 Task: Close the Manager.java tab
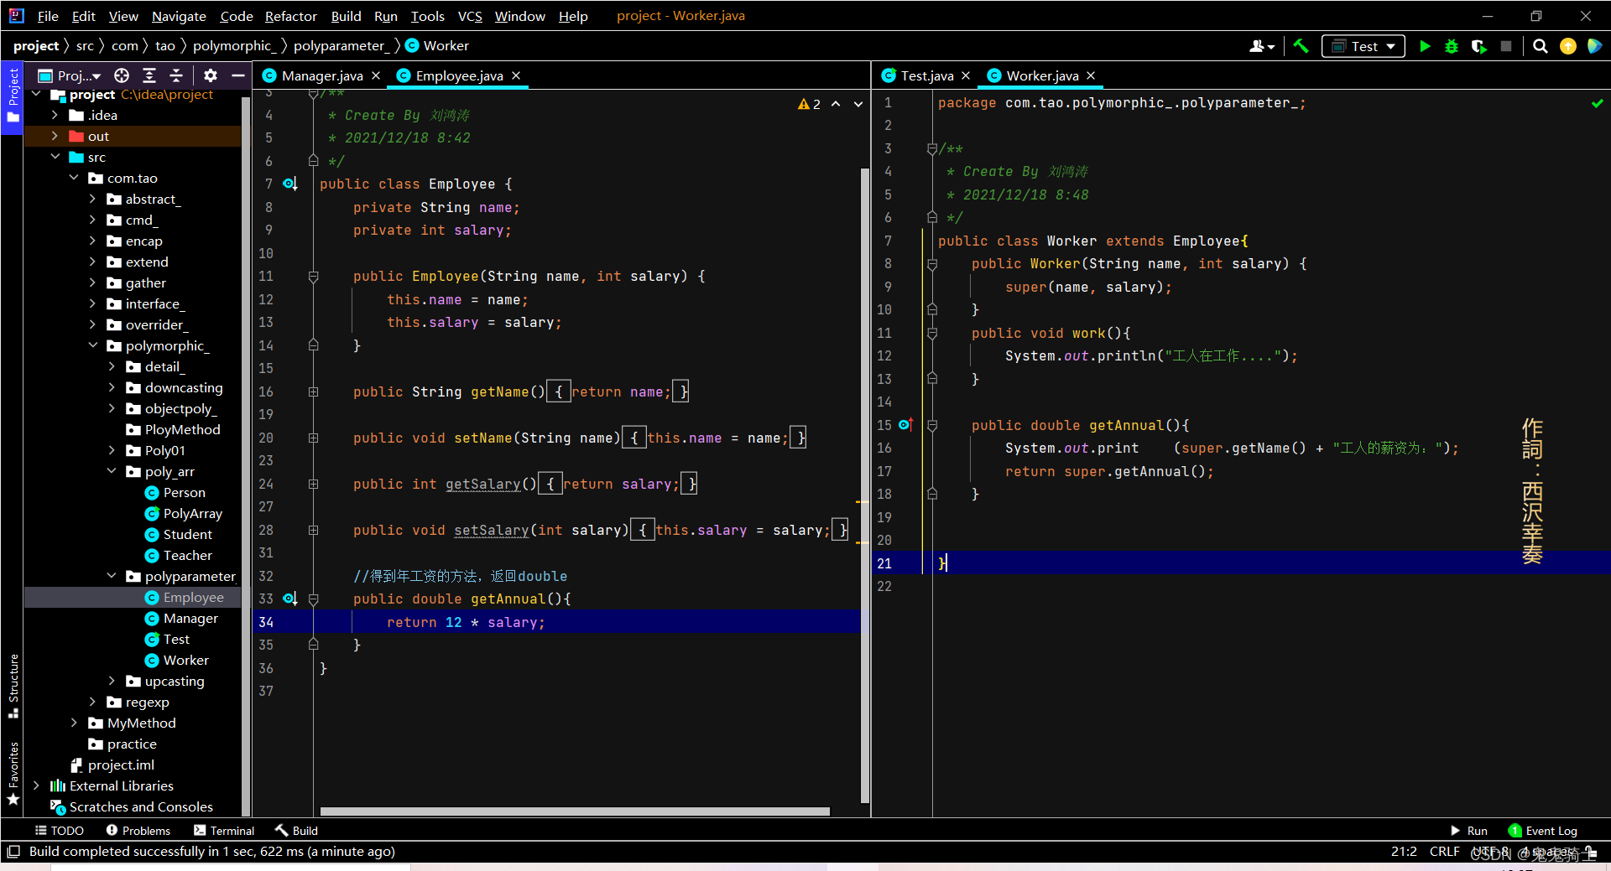click(376, 75)
